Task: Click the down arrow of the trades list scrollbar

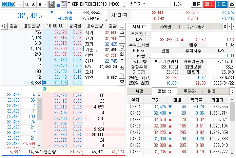Action: (39, 145)
